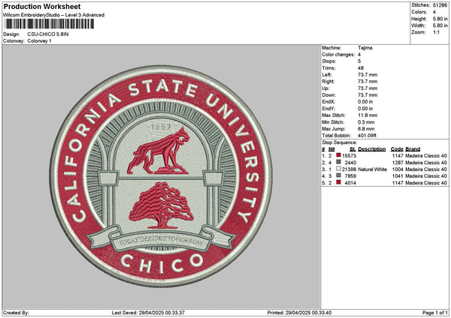Click stitch count '15573' in stop row 1
Screen dimensions: 451x318
click(x=350, y=156)
